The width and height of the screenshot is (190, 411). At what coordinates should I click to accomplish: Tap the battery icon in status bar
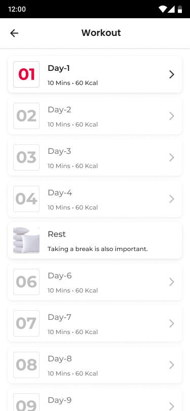point(180,9)
